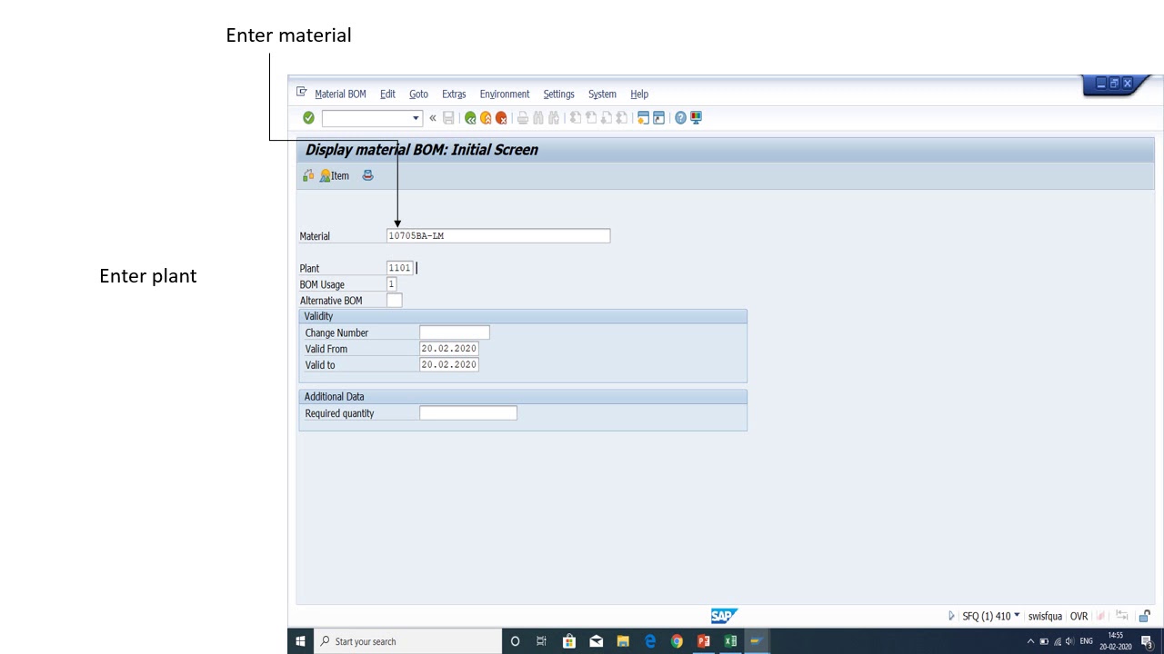This screenshot has width=1164, height=654.
Task: Click the Valid From date field
Action: click(x=449, y=349)
